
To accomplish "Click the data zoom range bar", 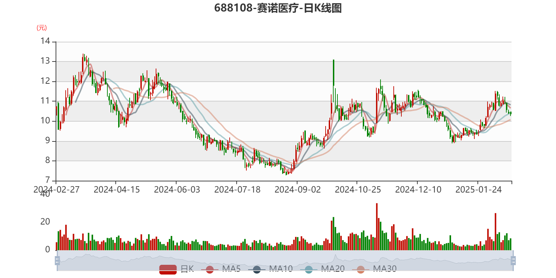I will tap(285, 261).
